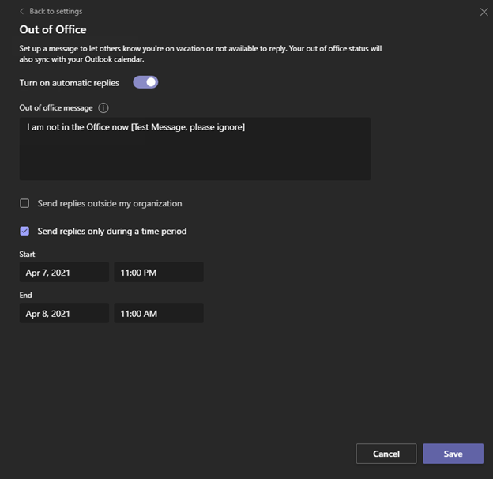Open the End time dropdown showing 11:00 AM
Image resolution: width=493 pixels, height=479 pixels.
(x=158, y=314)
